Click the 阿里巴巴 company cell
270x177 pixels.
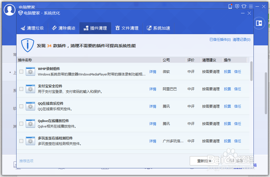(x=169, y=89)
